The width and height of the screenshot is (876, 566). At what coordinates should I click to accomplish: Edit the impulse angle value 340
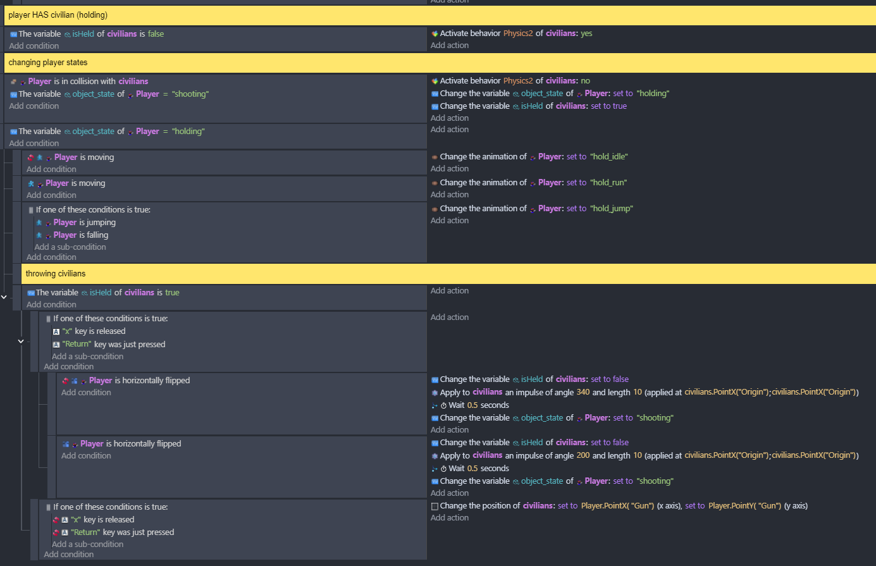pyautogui.click(x=583, y=392)
